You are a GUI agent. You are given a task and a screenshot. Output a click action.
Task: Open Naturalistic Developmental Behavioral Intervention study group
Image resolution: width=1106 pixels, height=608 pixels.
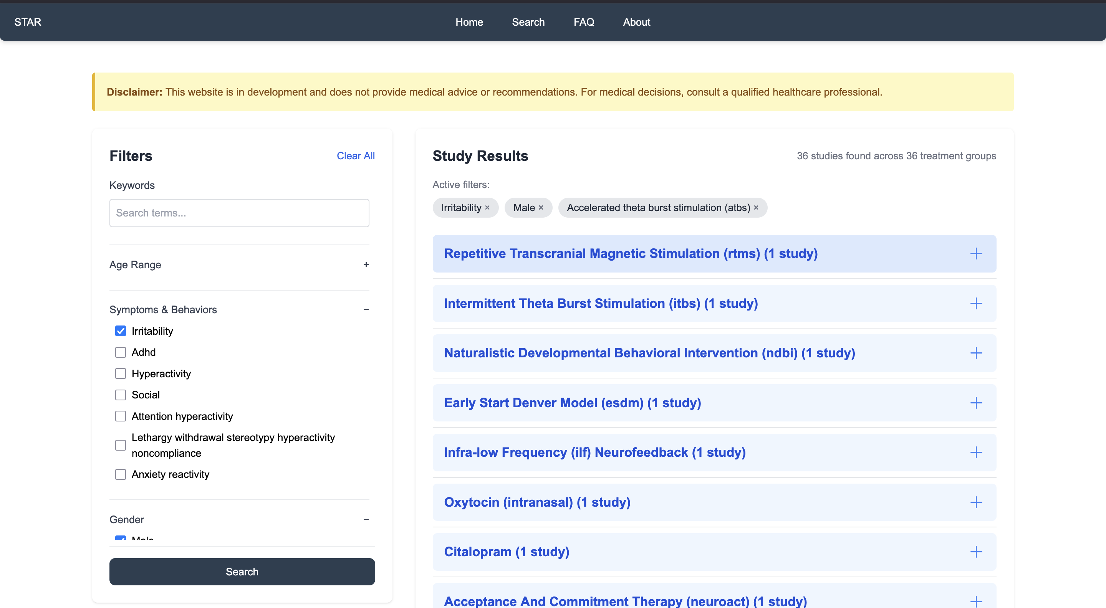tap(649, 353)
